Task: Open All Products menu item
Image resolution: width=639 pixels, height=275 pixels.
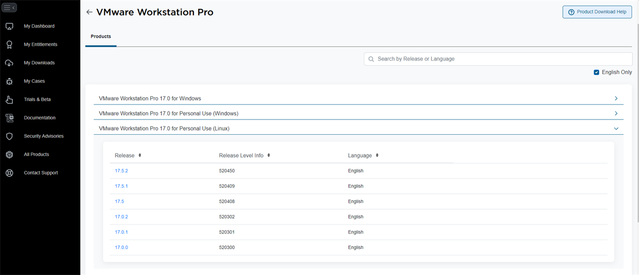Action: click(36, 154)
